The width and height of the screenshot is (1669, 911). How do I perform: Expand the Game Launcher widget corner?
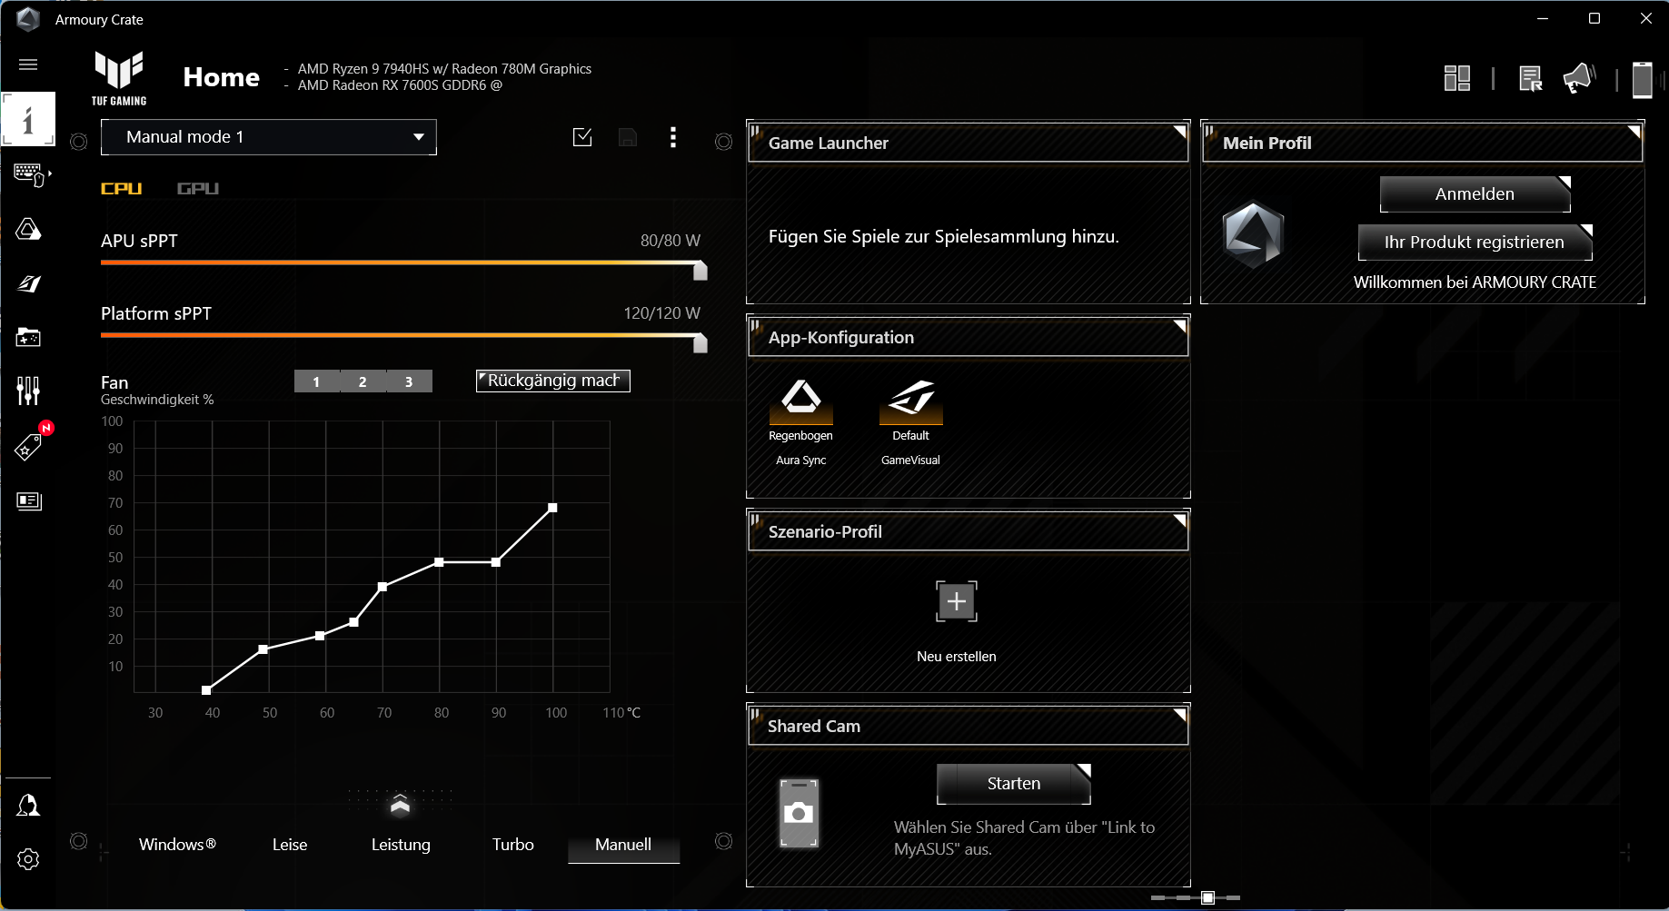[x=1179, y=132]
